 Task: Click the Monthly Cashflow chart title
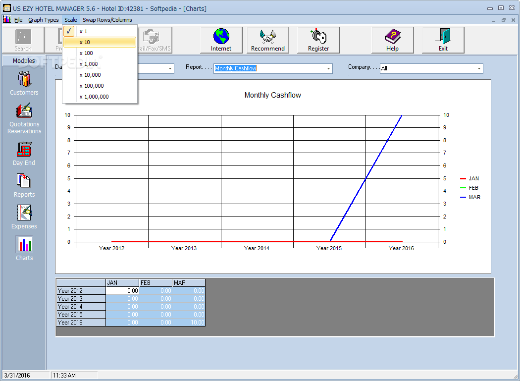tap(272, 95)
